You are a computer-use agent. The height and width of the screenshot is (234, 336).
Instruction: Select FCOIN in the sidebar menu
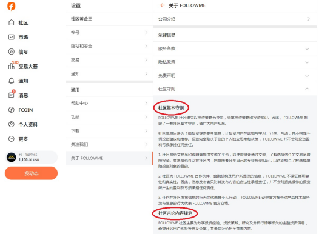(25, 110)
